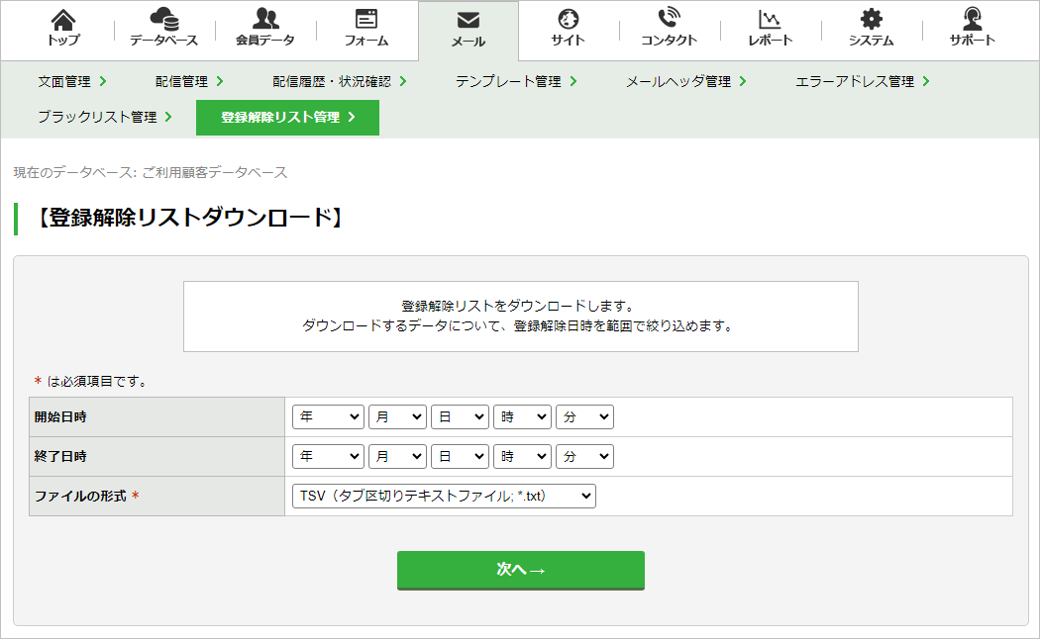Screen dimensions: 1040x639
Task: Click the 登録解除リストをダウンロードします text
Action: click(x=518, y=306)
